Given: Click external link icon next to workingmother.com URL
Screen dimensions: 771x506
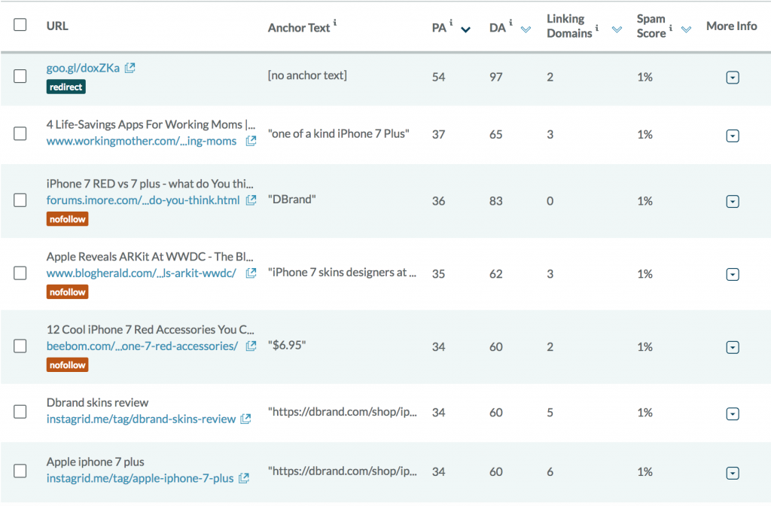Looking at the screenshot, I should pyautogui.click(x=251, y=141).
